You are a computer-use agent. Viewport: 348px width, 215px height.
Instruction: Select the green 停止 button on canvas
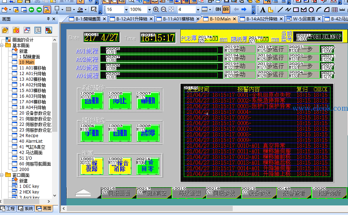(120, 100)
